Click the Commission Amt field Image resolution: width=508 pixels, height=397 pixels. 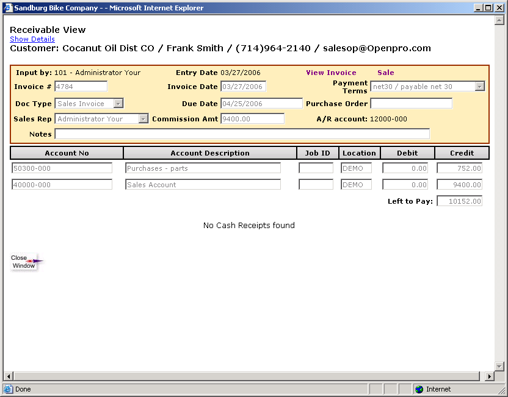(252, 118)
